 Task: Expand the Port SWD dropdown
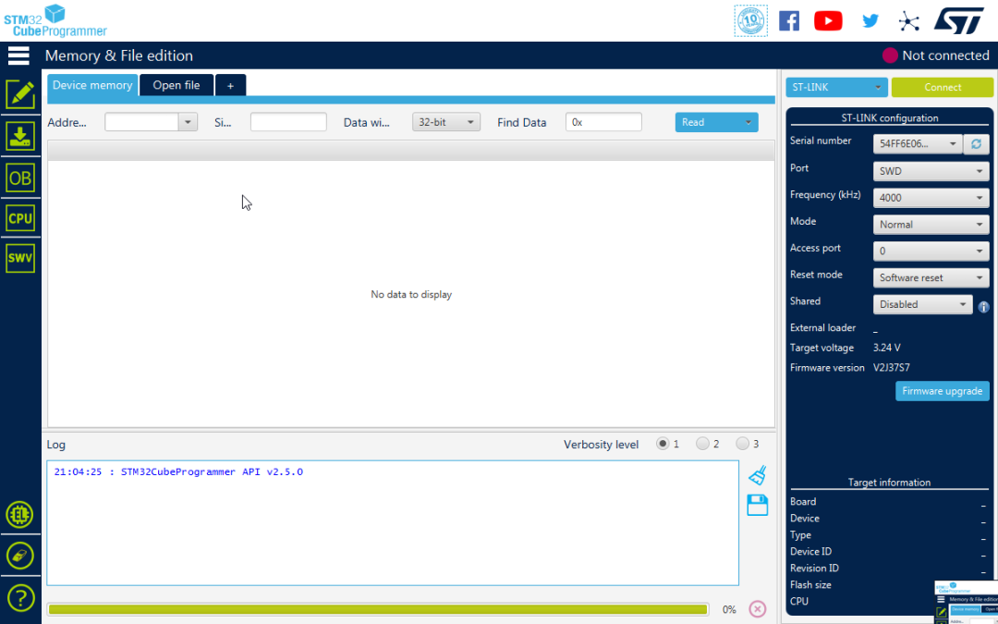[931, 171]
